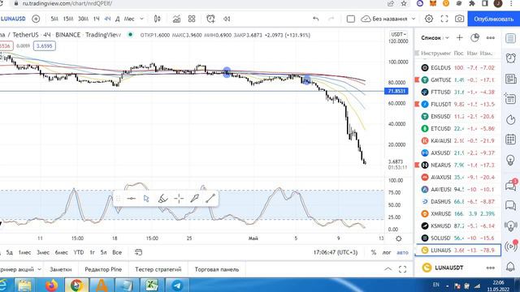The image size is (520, 292).
Task: Toggle flag on FILUSDT row
Action: coord(417,105)
